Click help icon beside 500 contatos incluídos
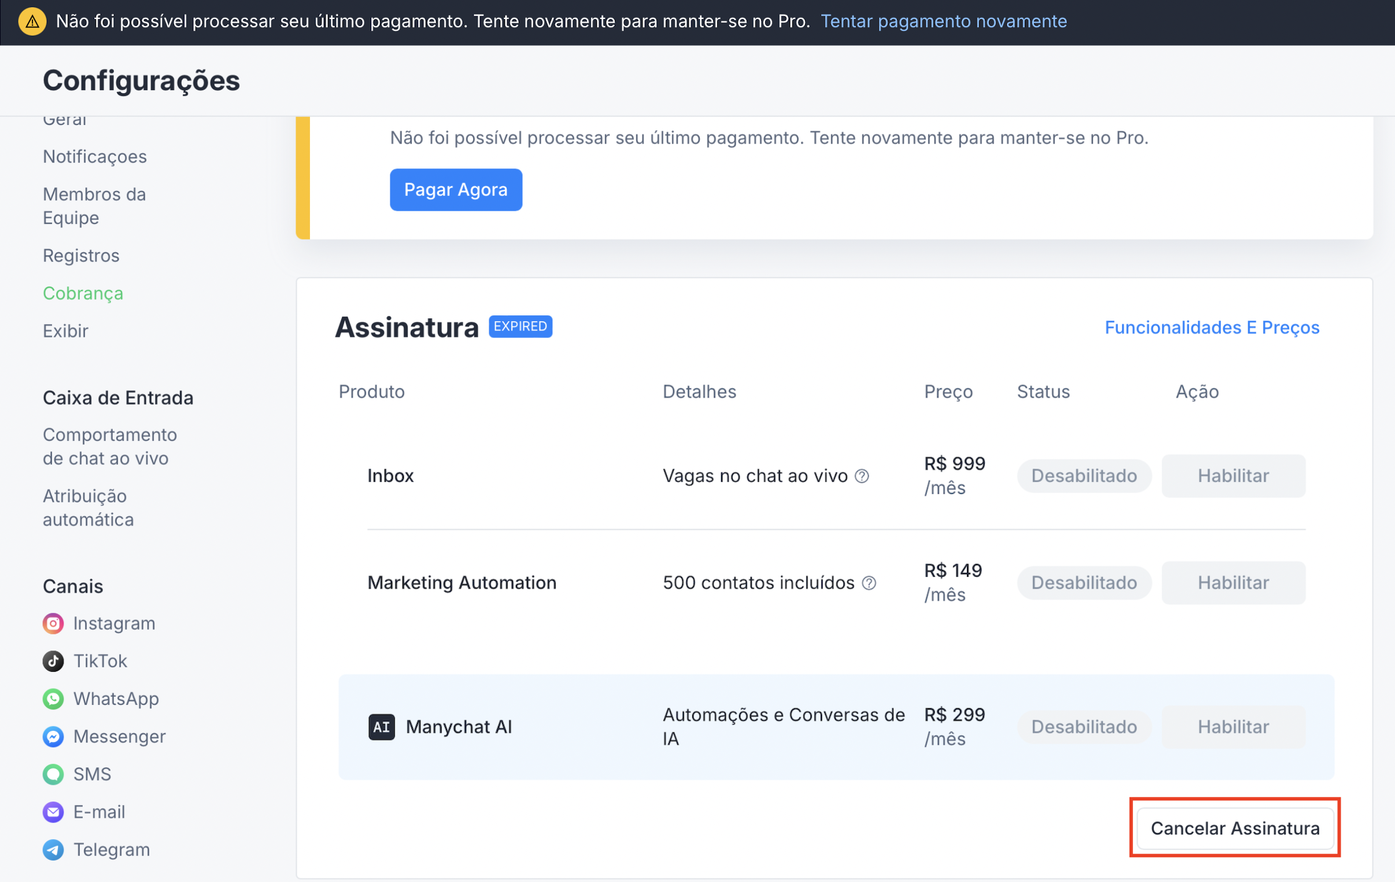 coord(869,583)
